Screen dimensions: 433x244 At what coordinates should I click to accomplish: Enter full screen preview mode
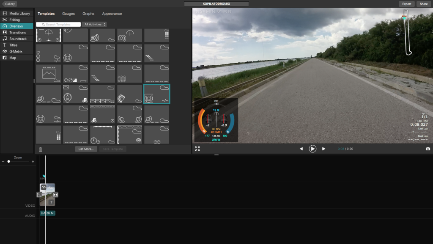[197, 149]
